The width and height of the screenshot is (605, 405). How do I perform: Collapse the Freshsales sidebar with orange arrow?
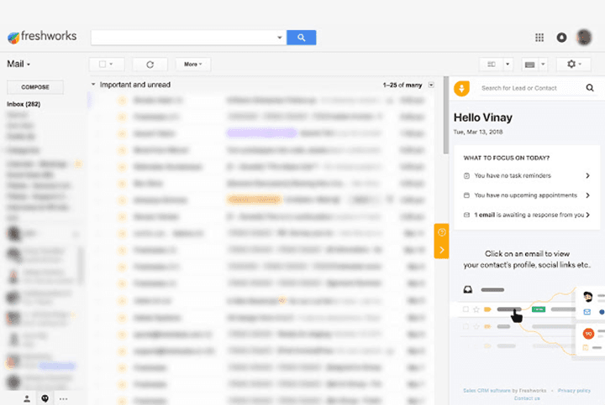[442, 250]
